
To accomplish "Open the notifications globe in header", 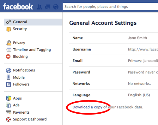I will click(x=56, y=7).
